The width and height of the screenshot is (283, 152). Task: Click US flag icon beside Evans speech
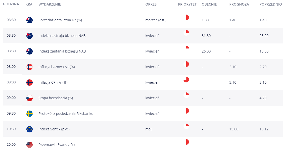[29, 145]
